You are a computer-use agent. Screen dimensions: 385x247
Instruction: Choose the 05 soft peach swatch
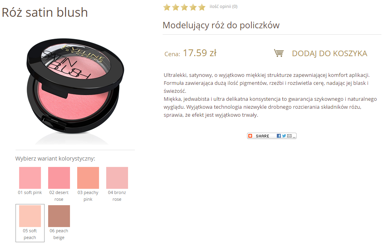[30, 216]
